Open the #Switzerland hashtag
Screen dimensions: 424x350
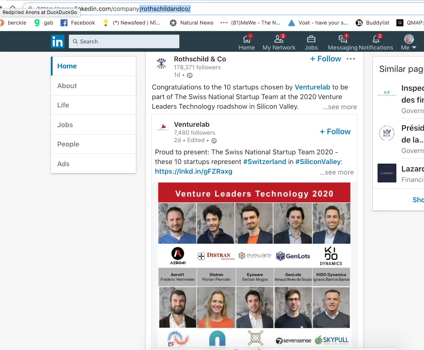pos(264,162)
